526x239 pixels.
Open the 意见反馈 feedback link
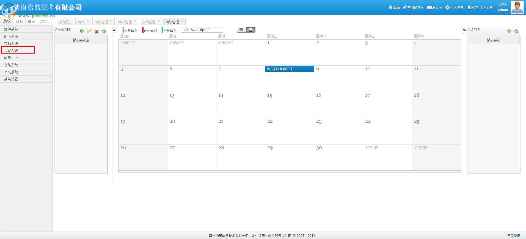[514, 236]
